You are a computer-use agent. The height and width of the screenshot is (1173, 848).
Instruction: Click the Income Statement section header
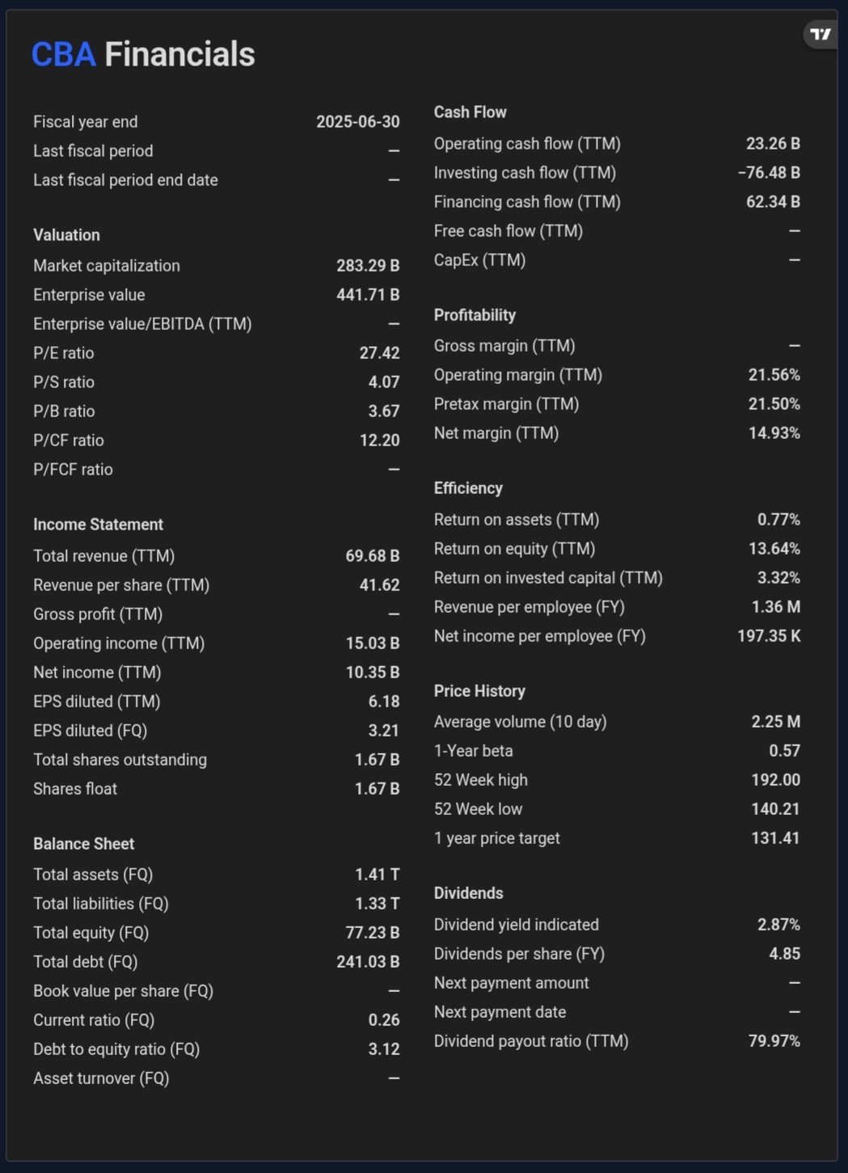(98, 525)
